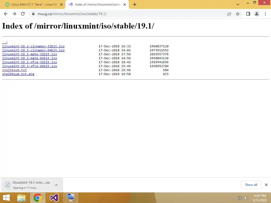Download linuxmint-19.1-mate-32bit.iso
The height and width of the screenshot is (203, 271).
[x=30, y=54]
